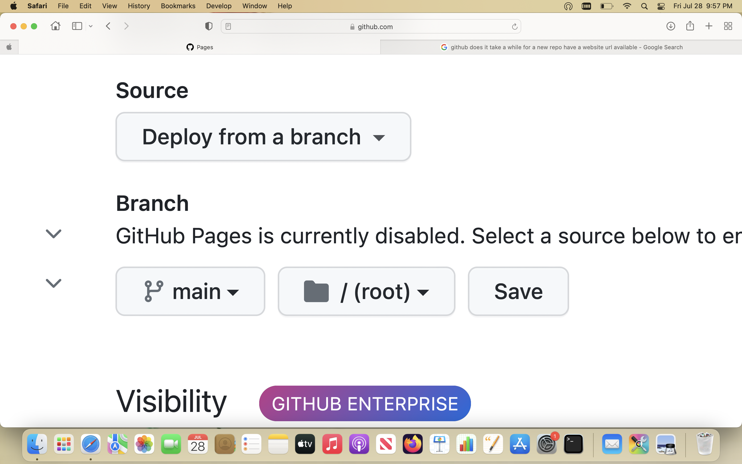Open the main branch selector dropdown
The image size is (742, 464).
190,291
